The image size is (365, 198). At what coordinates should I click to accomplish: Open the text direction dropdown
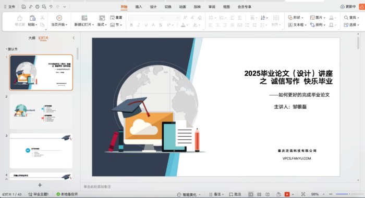[x=264, y=18]
